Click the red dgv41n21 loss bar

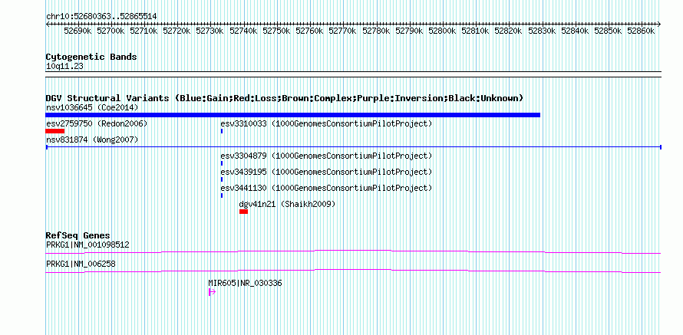[243, 212]
